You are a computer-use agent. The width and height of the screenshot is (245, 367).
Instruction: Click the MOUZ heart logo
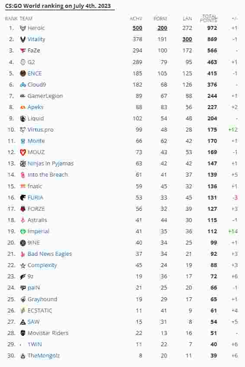pyautogui.click(x=23, y=152)
